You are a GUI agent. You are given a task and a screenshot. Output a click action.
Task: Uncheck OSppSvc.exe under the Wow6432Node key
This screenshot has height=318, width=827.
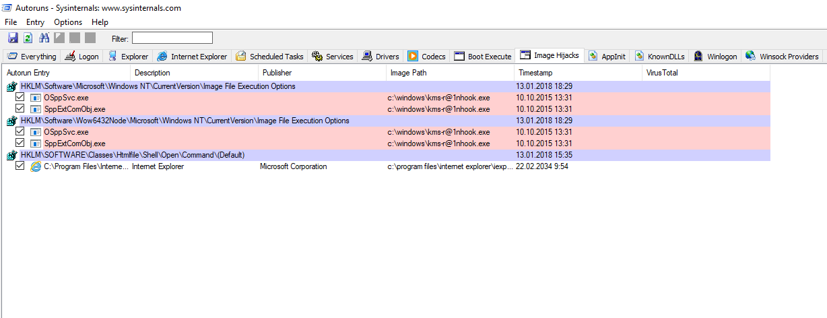(20, 132)
